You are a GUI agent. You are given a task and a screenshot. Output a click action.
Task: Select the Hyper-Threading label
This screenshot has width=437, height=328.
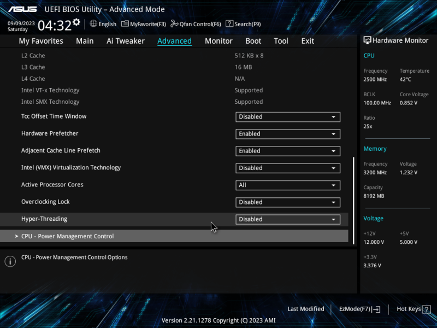click(44, 219)
